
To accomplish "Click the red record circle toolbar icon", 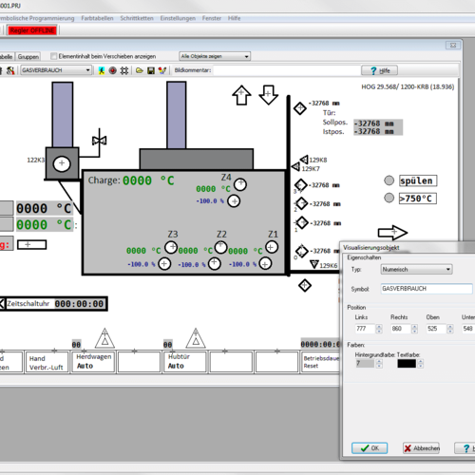I will click(x=113, y=70).
